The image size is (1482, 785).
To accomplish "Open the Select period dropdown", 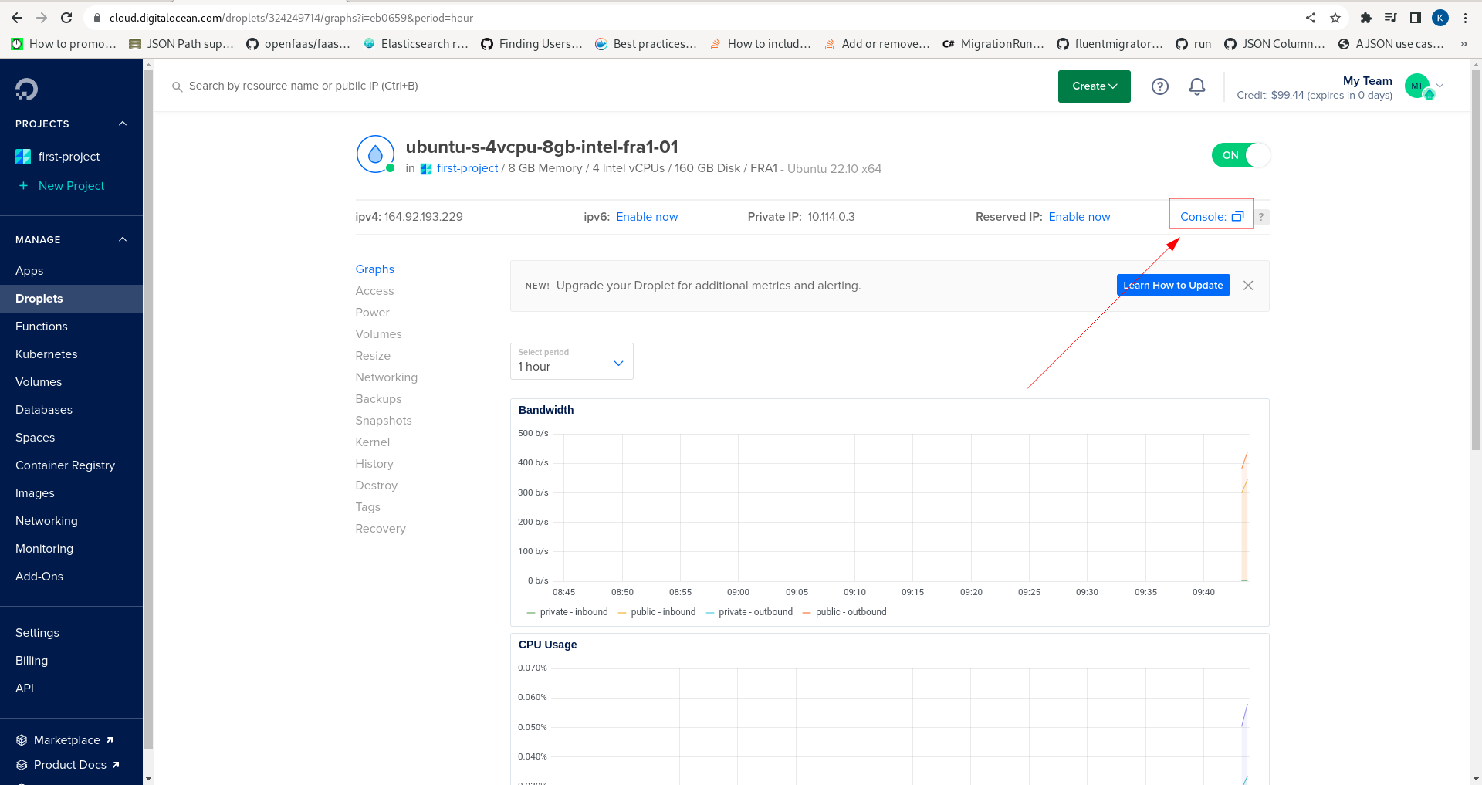I will click(571, 361).
